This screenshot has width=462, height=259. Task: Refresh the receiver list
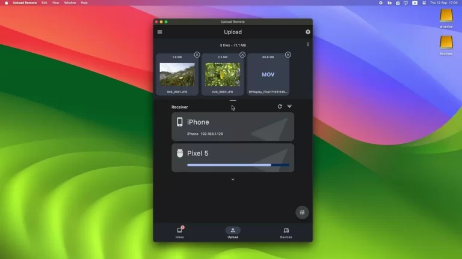(280, 107)
